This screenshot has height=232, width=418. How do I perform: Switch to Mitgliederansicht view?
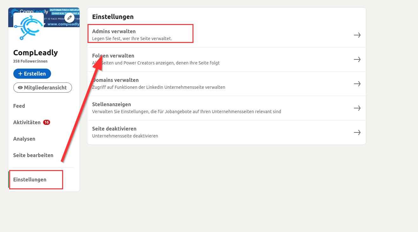[x=42, y=88]
